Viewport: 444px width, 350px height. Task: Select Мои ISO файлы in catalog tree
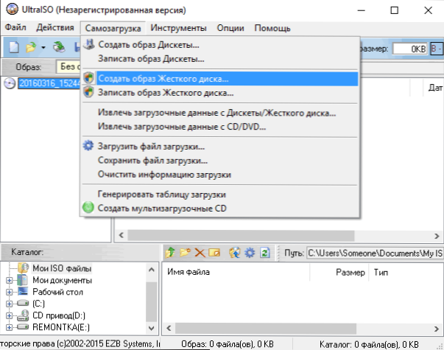(62, 268)
